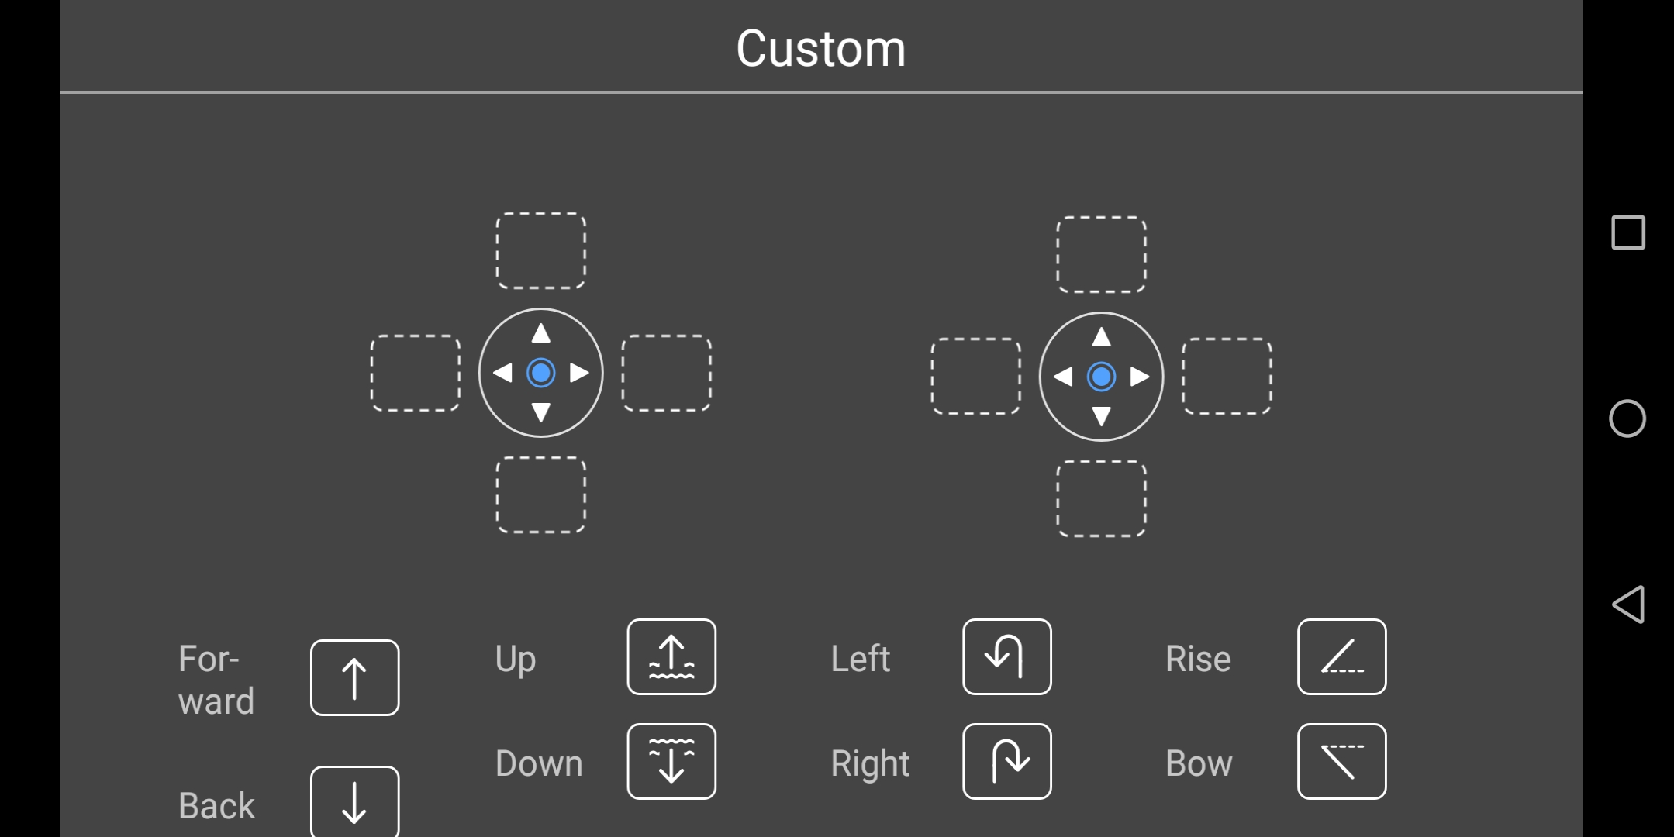Screen dimensions: 1674x837
Task: Tap the Down dive icon
Action: coord(671,761)
